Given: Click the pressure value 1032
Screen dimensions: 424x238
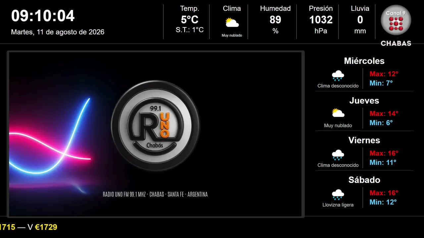Looking at the screenshot, I should 321,20.
